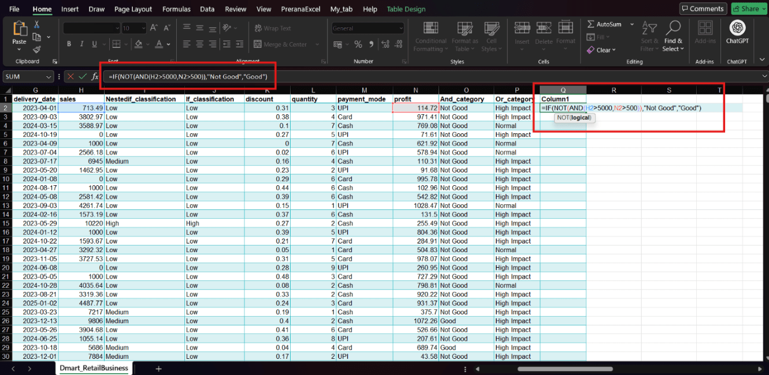Click the Share button
Viewport: 769px width, 375px height.
point(745,9)
